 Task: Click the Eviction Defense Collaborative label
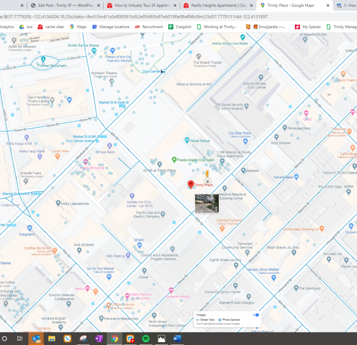(x=62, y=297)
